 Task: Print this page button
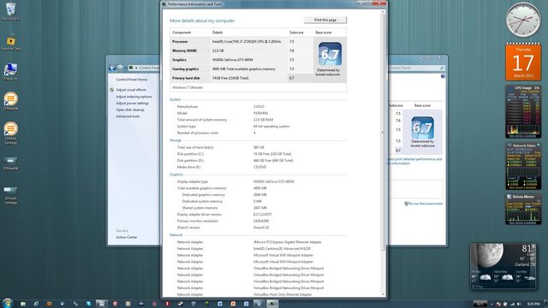(x=325, y=20)
